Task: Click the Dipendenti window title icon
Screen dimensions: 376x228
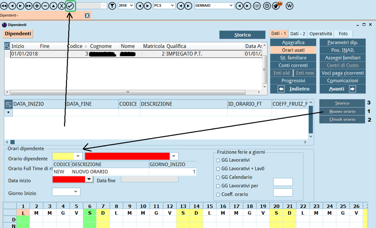Action: (4, 25)
